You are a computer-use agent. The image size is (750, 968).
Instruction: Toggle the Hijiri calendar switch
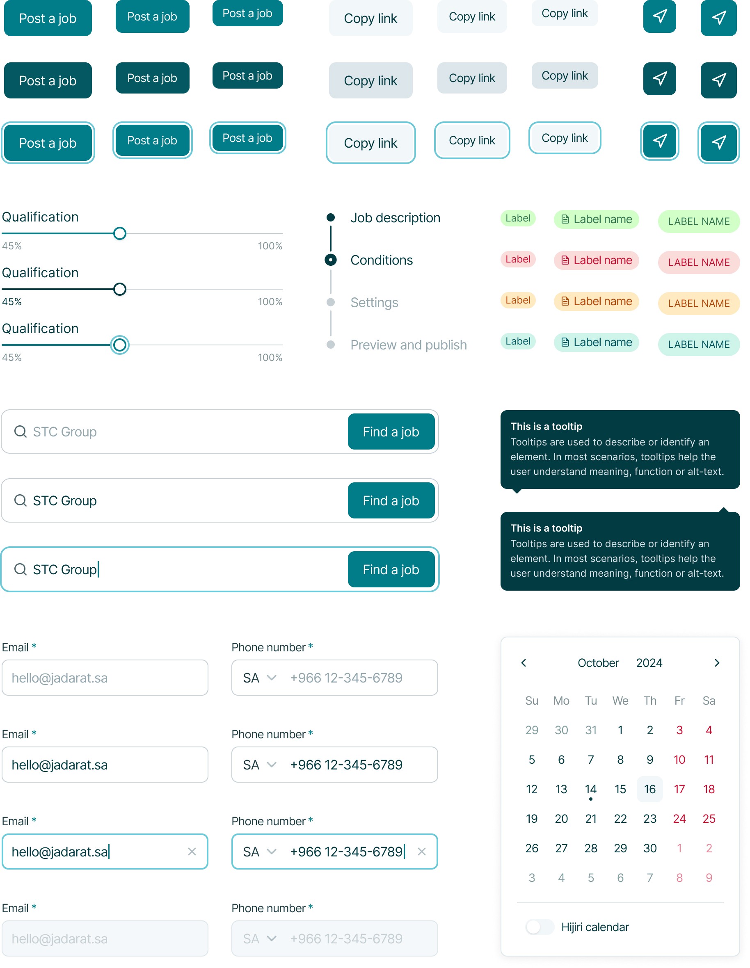tap(540, 927)
